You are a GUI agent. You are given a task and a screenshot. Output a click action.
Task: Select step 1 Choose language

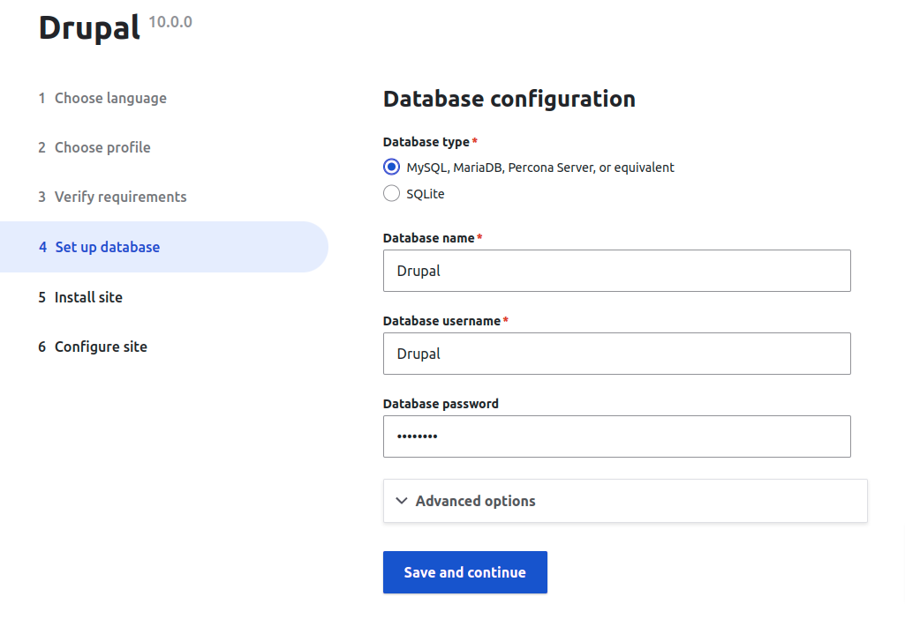coord(102,98)
